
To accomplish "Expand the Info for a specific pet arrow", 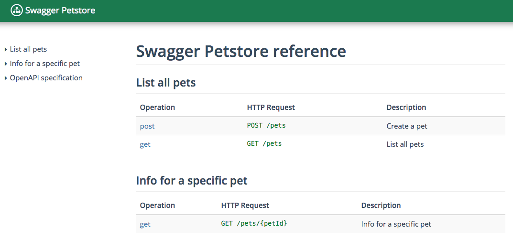I will [x=6, y=64].
